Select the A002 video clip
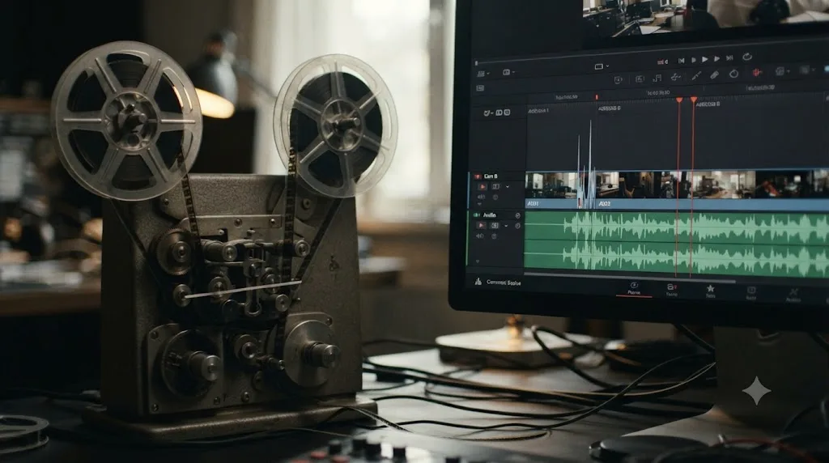This screenshot has height=463, width=829. click(712, 189)
